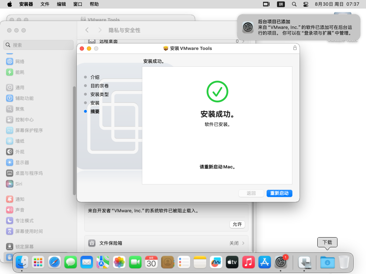Open App Store from the Dock

[x=264, y=262]
